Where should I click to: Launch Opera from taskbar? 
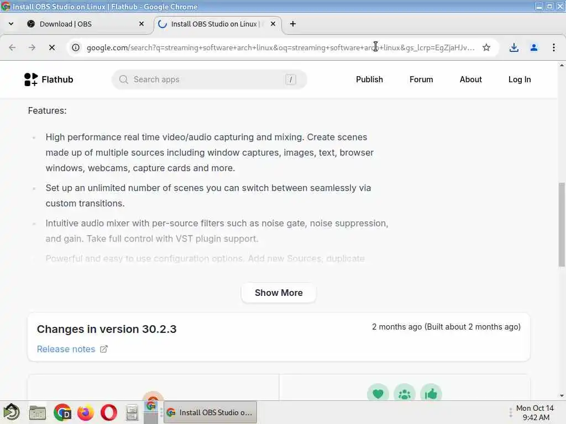point(109,412)
